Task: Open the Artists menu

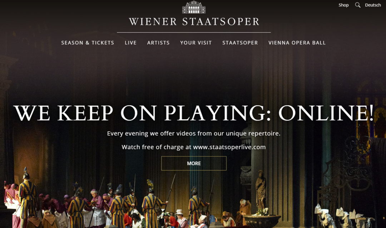Action: 158,43
